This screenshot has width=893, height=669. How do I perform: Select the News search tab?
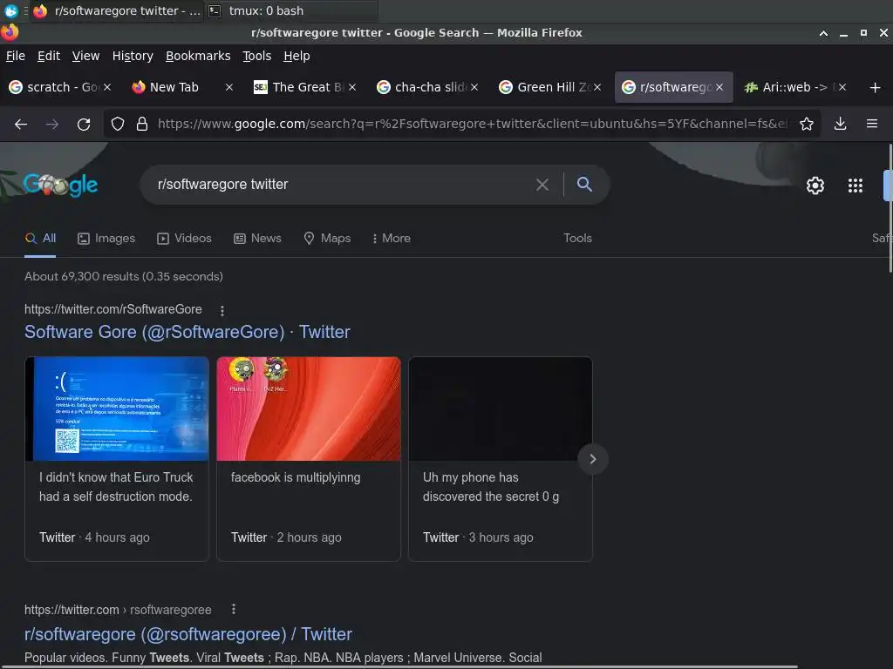(x=257, y=239)
